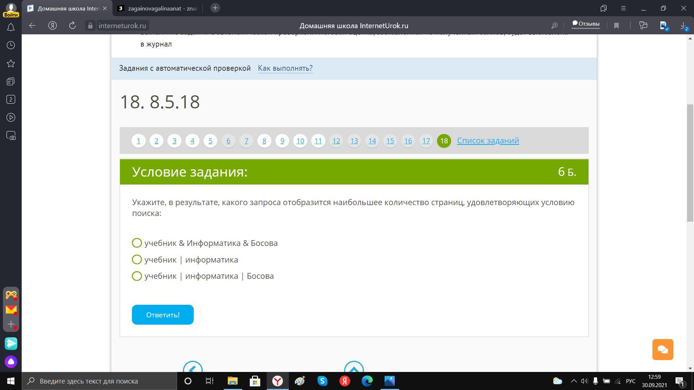
Task: Expand the browser hamburger menu
Action: pyautogui.click(x=624, y=8)
